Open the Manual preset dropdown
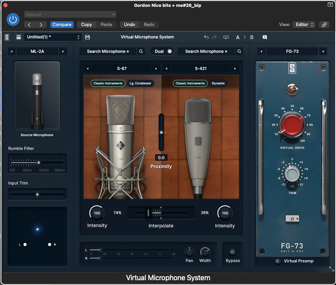 click(70, 14)
